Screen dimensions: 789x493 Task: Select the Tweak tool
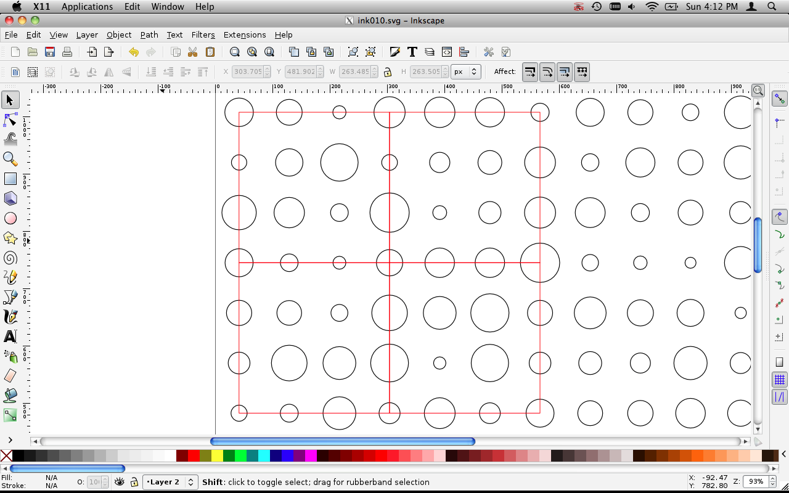coord(10,139)
